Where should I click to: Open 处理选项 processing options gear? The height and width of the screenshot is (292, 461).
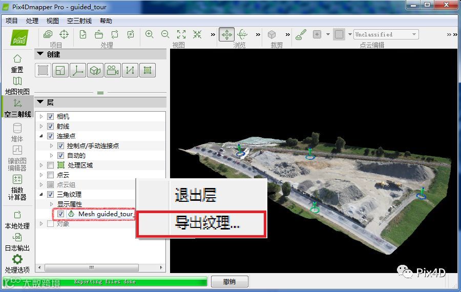17,263
